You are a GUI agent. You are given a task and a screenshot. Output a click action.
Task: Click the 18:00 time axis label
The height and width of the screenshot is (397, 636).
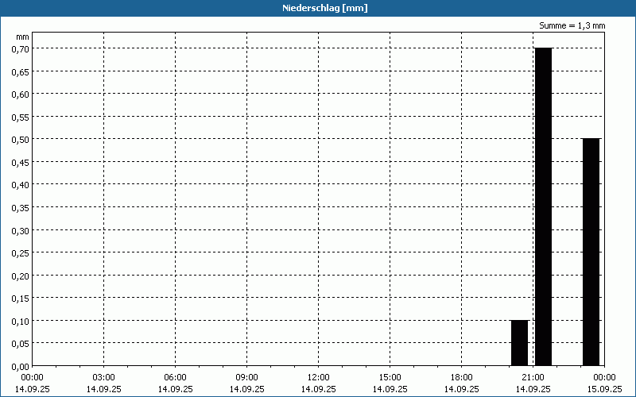point(461,377)
